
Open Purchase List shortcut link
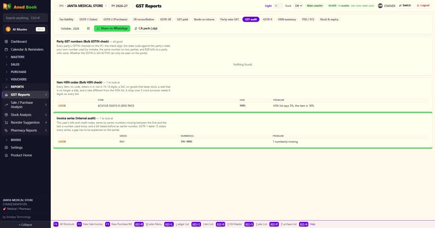(x=283, y=224)
